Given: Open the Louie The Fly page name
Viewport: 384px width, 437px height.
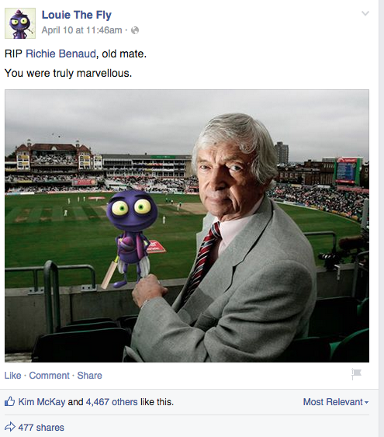Looking at the screenshot, I should click(77, 15).
